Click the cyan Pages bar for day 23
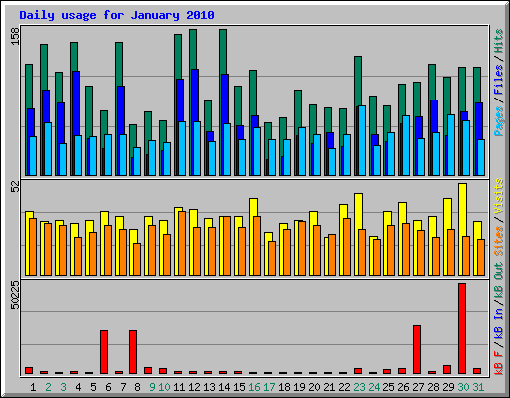510x398 pixels. tap(362, 140)
